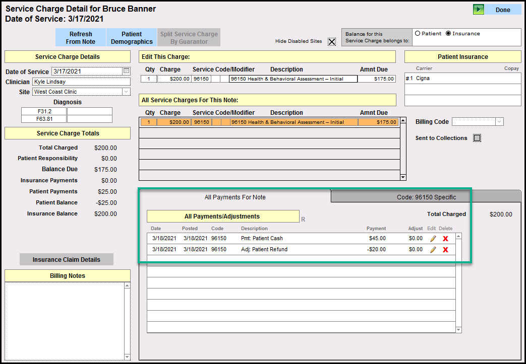
Task: Edit the Patient Refund adjustment with pencil
Action: (433, 250)
